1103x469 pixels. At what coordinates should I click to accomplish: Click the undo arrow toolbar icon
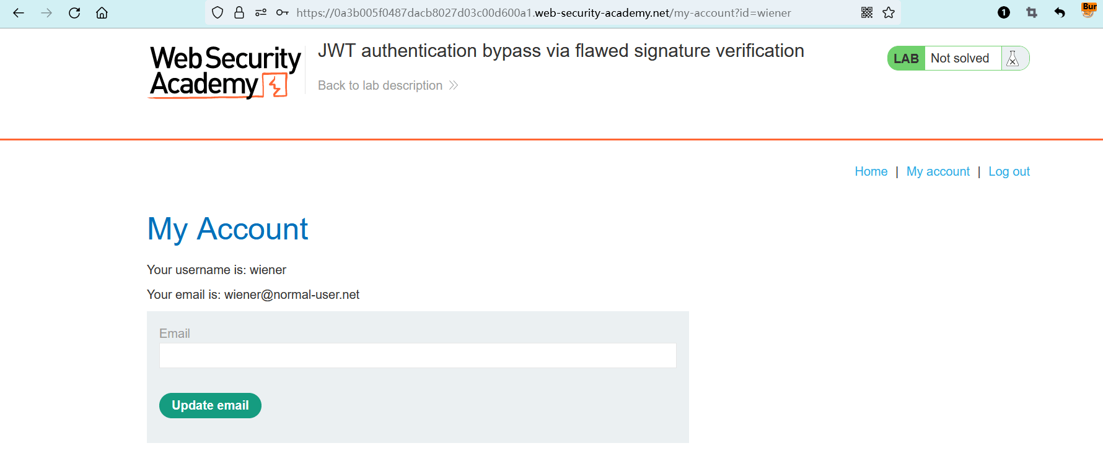point(1060,13)
